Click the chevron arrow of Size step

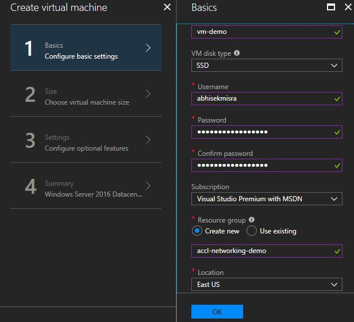(x=148, y=94)
